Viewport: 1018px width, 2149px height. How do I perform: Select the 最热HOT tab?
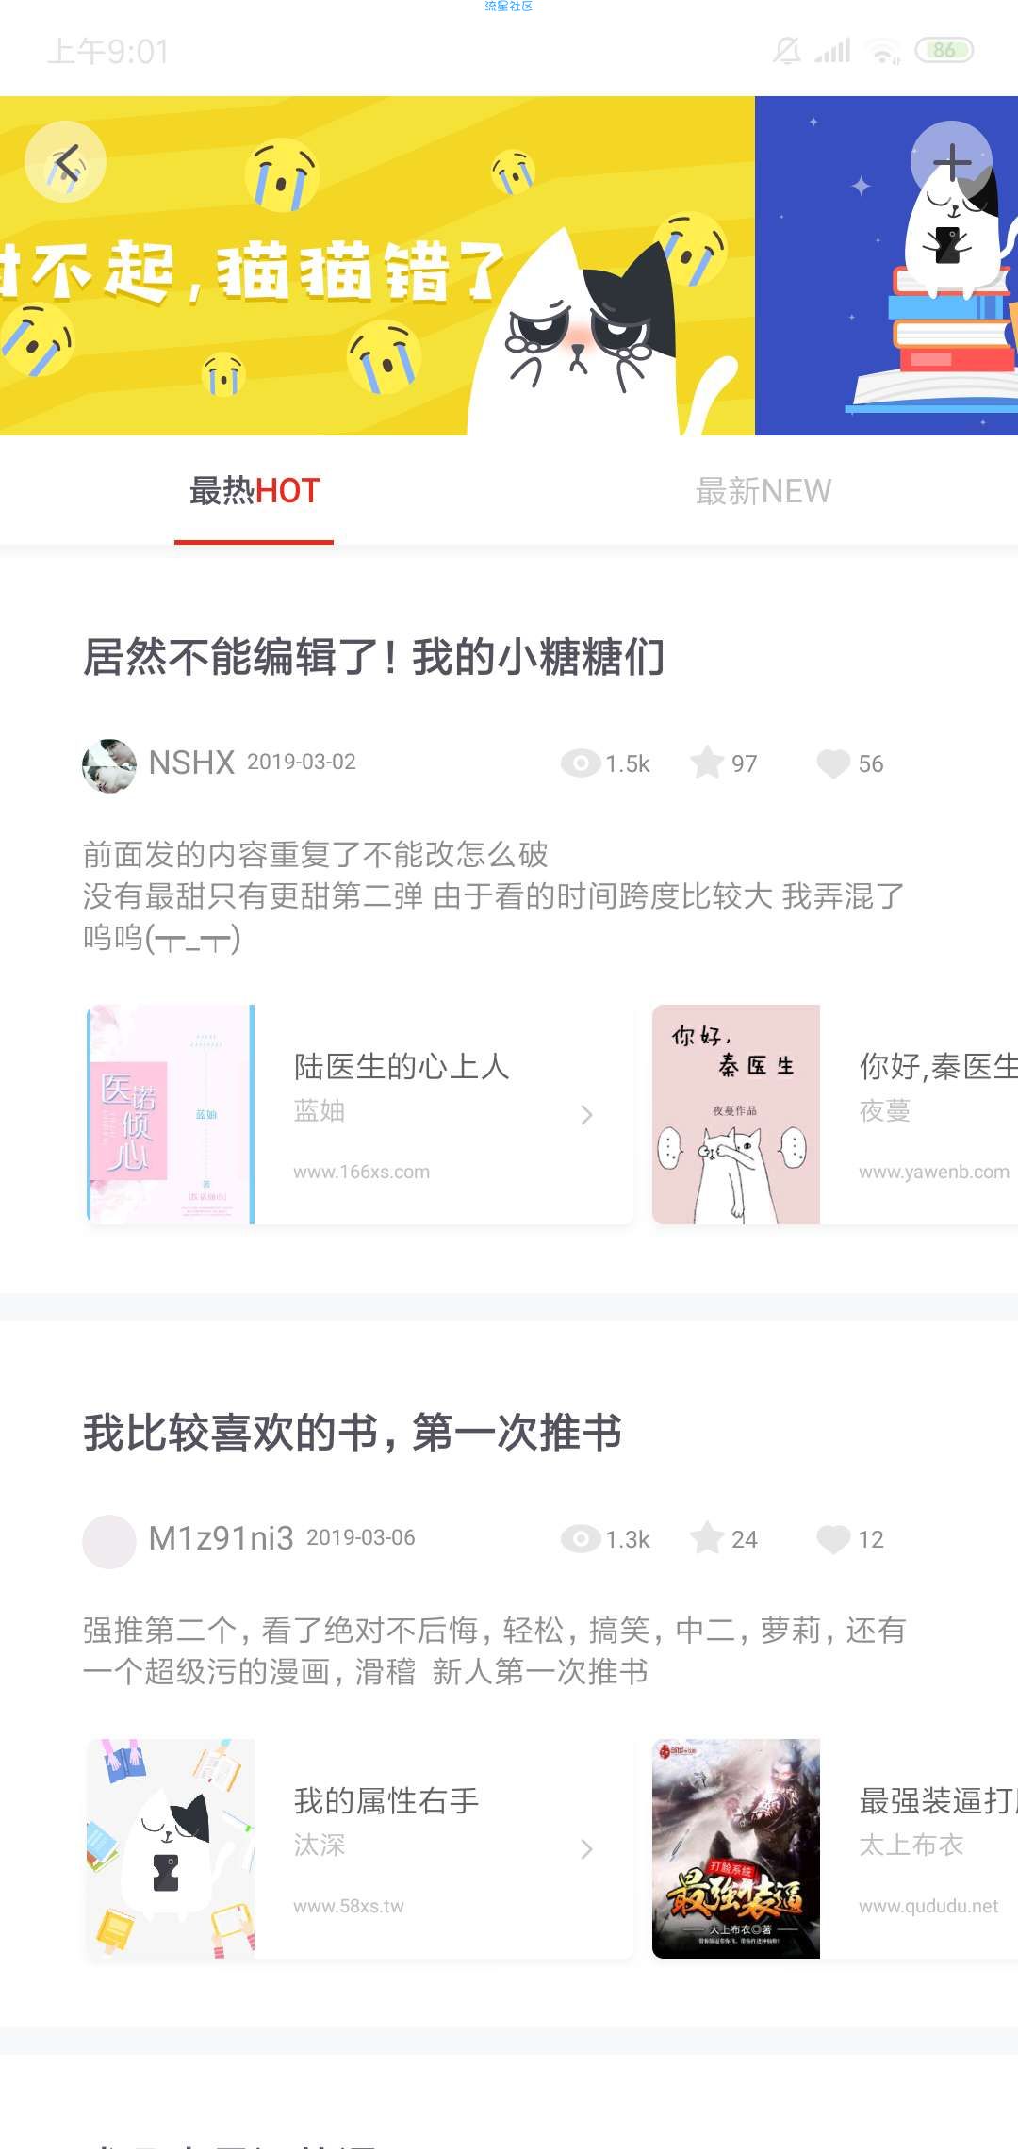tap(254, 491)
